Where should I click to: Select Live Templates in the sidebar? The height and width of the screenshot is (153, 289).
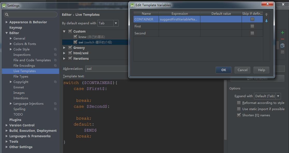click(x=24, y=71)
